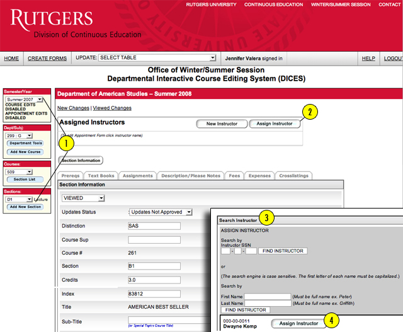Switch to the Crosslistings tab
The width and height of the screenshot is (403, 332).
click(294, 176)
